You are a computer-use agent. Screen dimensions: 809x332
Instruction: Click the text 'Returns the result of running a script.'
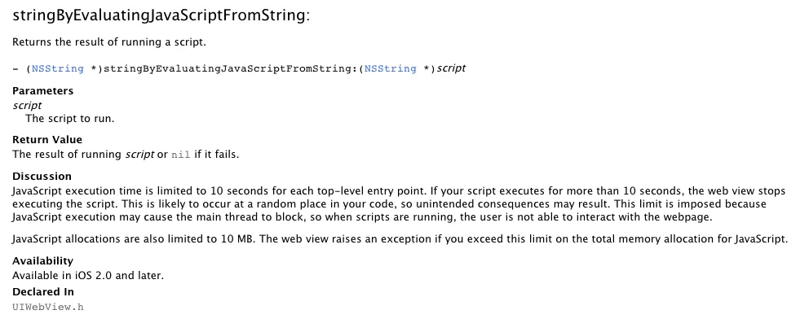coord(108,42)
